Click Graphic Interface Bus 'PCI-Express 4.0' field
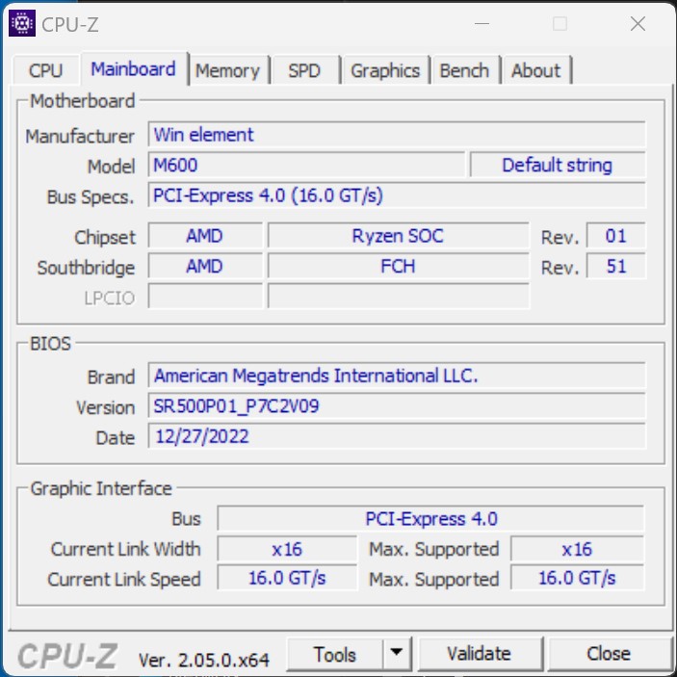Image resolution: width=677 pixels, height=677 pixels. pyautogui.click(x=430, y=518)
